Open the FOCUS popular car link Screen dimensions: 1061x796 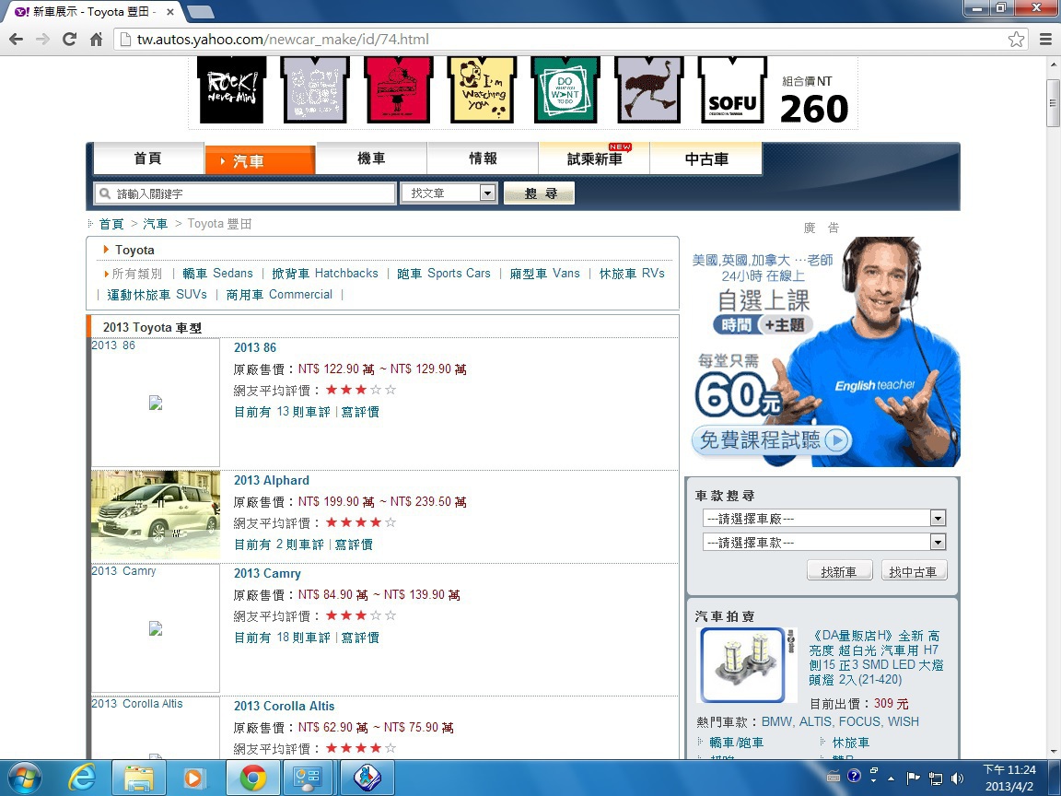click(x=860, y=721)
